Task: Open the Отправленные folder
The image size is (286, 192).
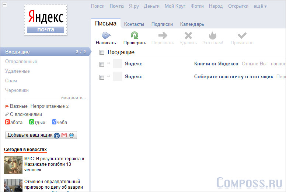Action: (21, 62)
